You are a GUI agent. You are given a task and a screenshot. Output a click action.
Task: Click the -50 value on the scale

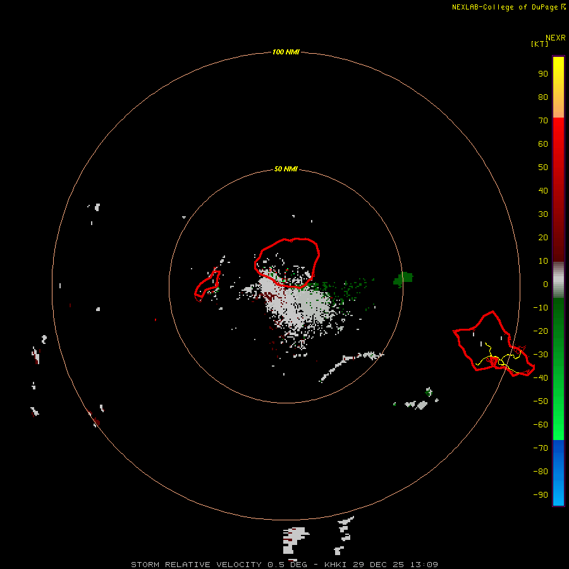pos(541,401)
